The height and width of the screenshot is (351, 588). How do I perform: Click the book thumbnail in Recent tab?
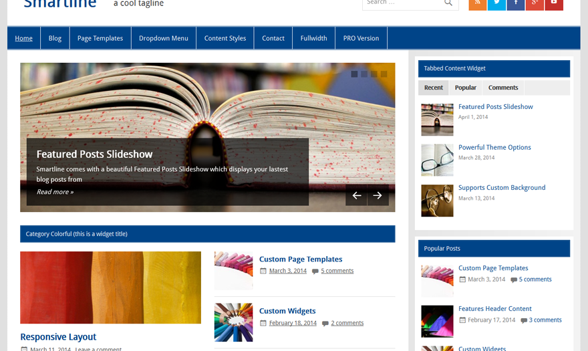pos(437,120)
